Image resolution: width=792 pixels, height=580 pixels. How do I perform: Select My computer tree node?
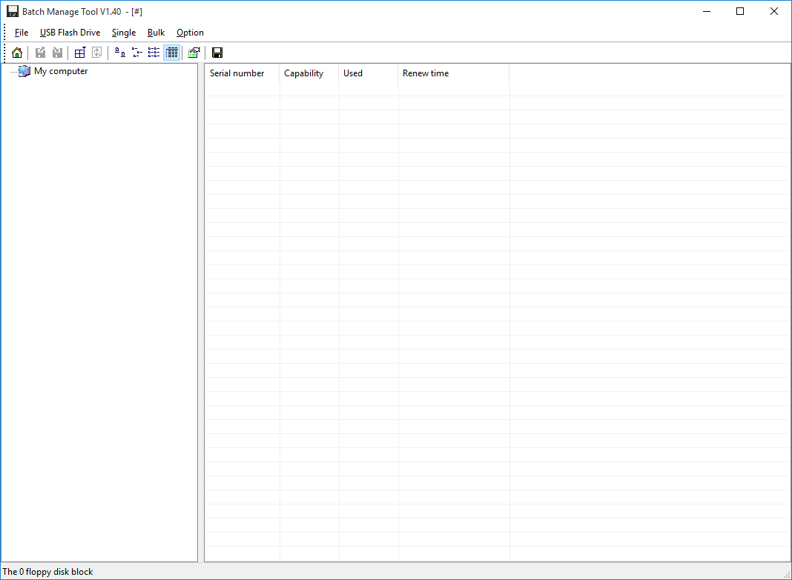tap(61, 71)
